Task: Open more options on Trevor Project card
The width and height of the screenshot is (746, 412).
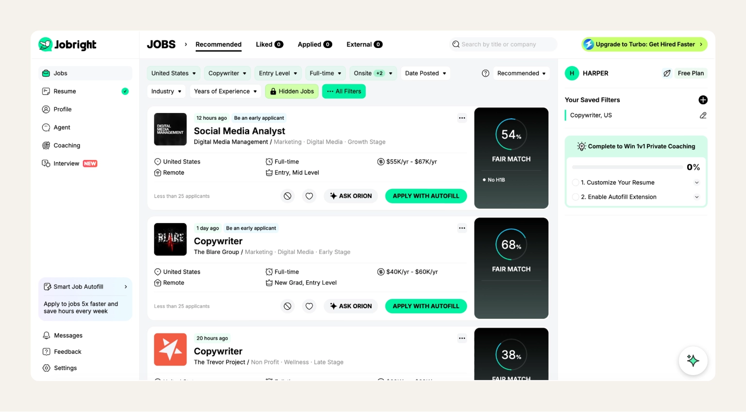Action: click(462, 338)
